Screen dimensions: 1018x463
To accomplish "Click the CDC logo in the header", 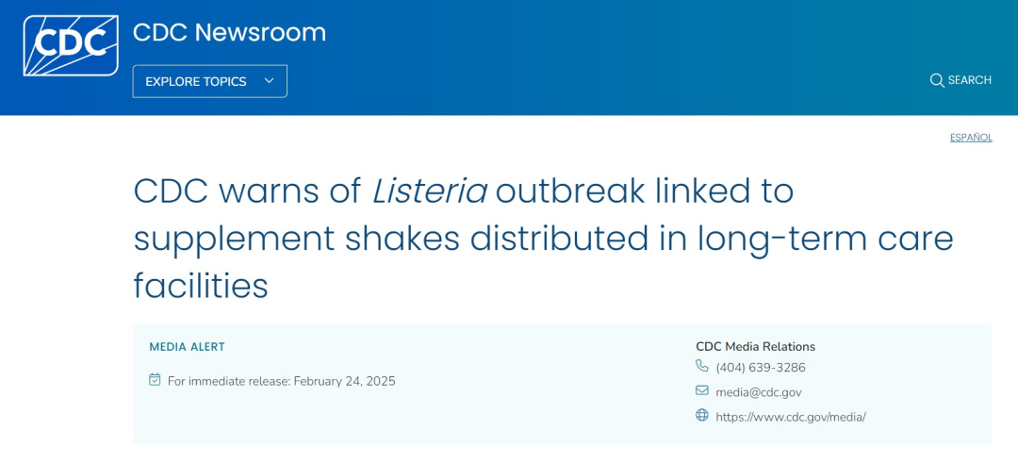I will 71,45.
